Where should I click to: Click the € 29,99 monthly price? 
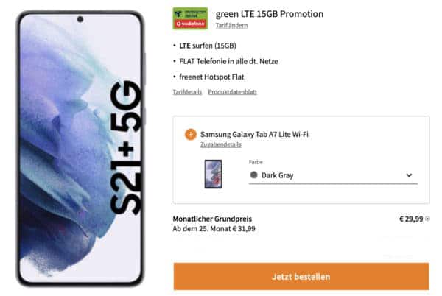pos(411,219)
